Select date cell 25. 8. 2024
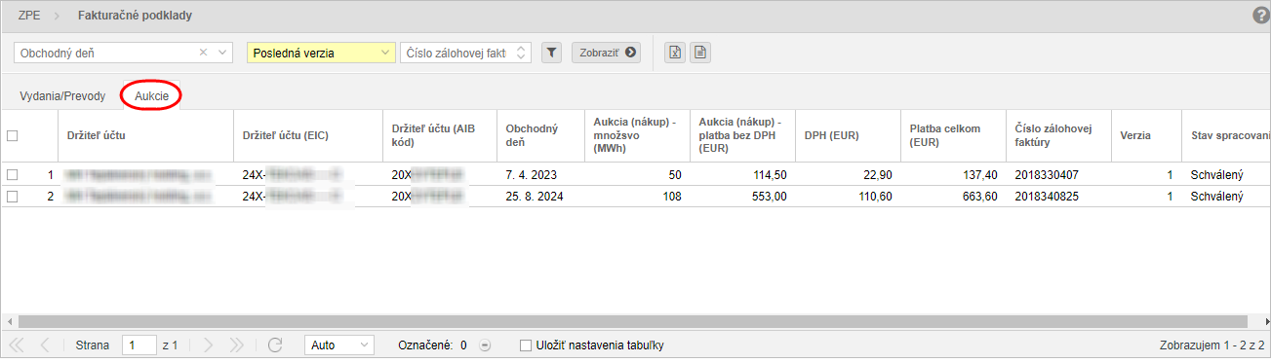 (535, 197)
